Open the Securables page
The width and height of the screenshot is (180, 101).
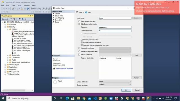[x=58, y=20]
